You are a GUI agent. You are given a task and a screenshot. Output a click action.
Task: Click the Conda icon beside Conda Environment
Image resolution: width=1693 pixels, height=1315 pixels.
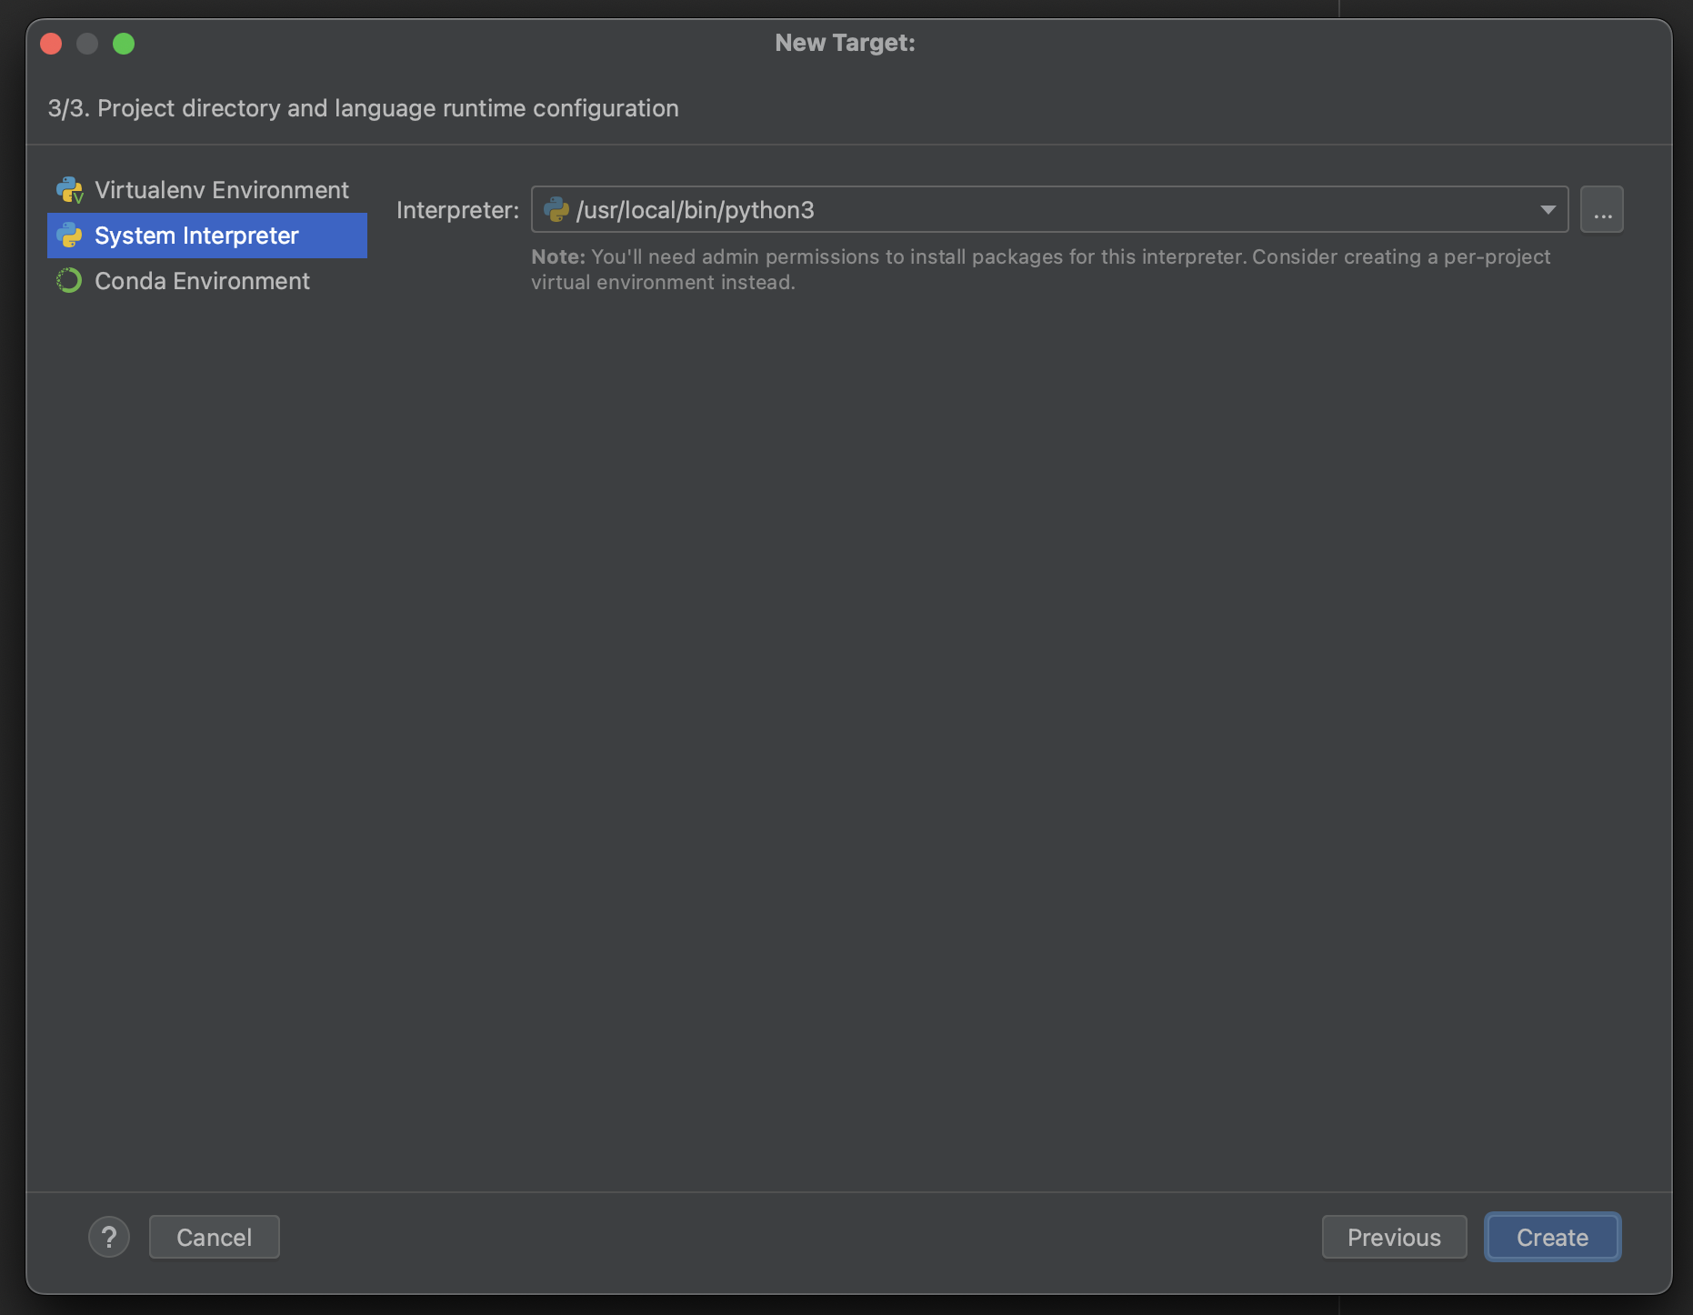pyautogui.click(x=68, y=281)
